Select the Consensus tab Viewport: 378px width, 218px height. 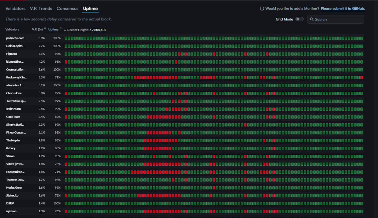tap(67, 9)
